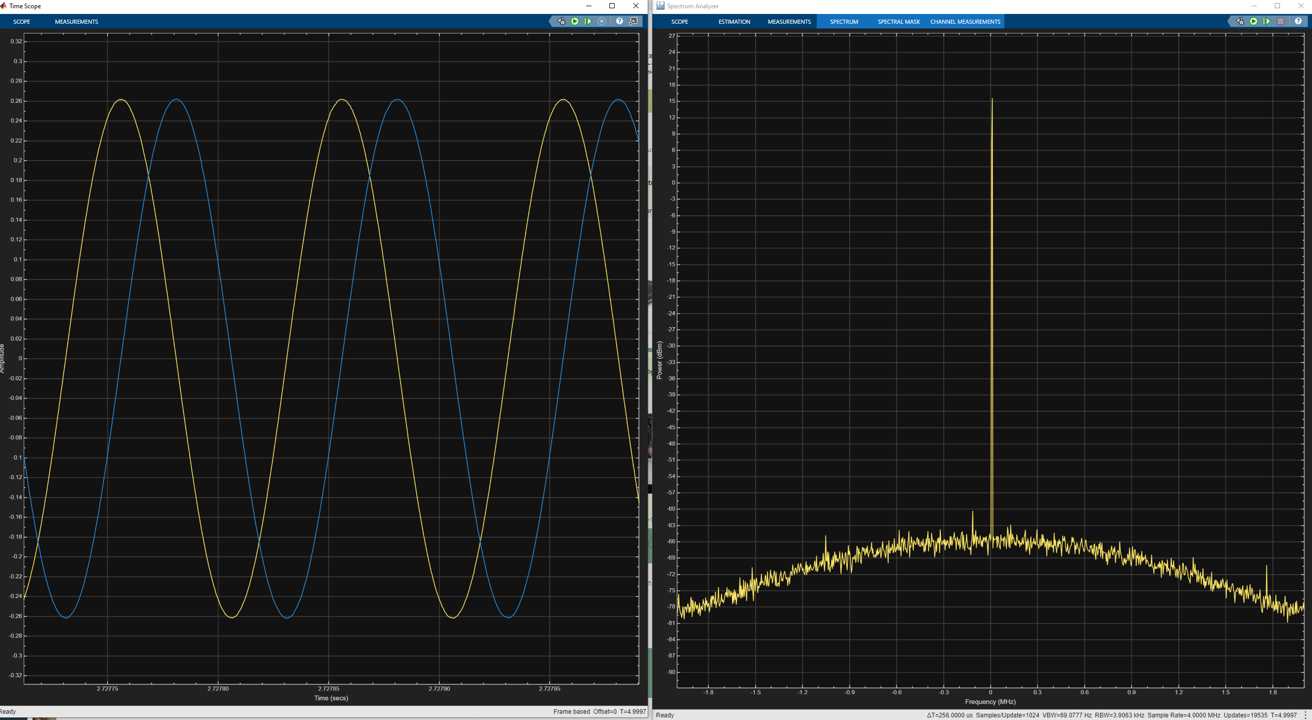1312x720 pixels.
Task: Click the Spectrum Analyzer window title text
Action: [x=693, y=6]
